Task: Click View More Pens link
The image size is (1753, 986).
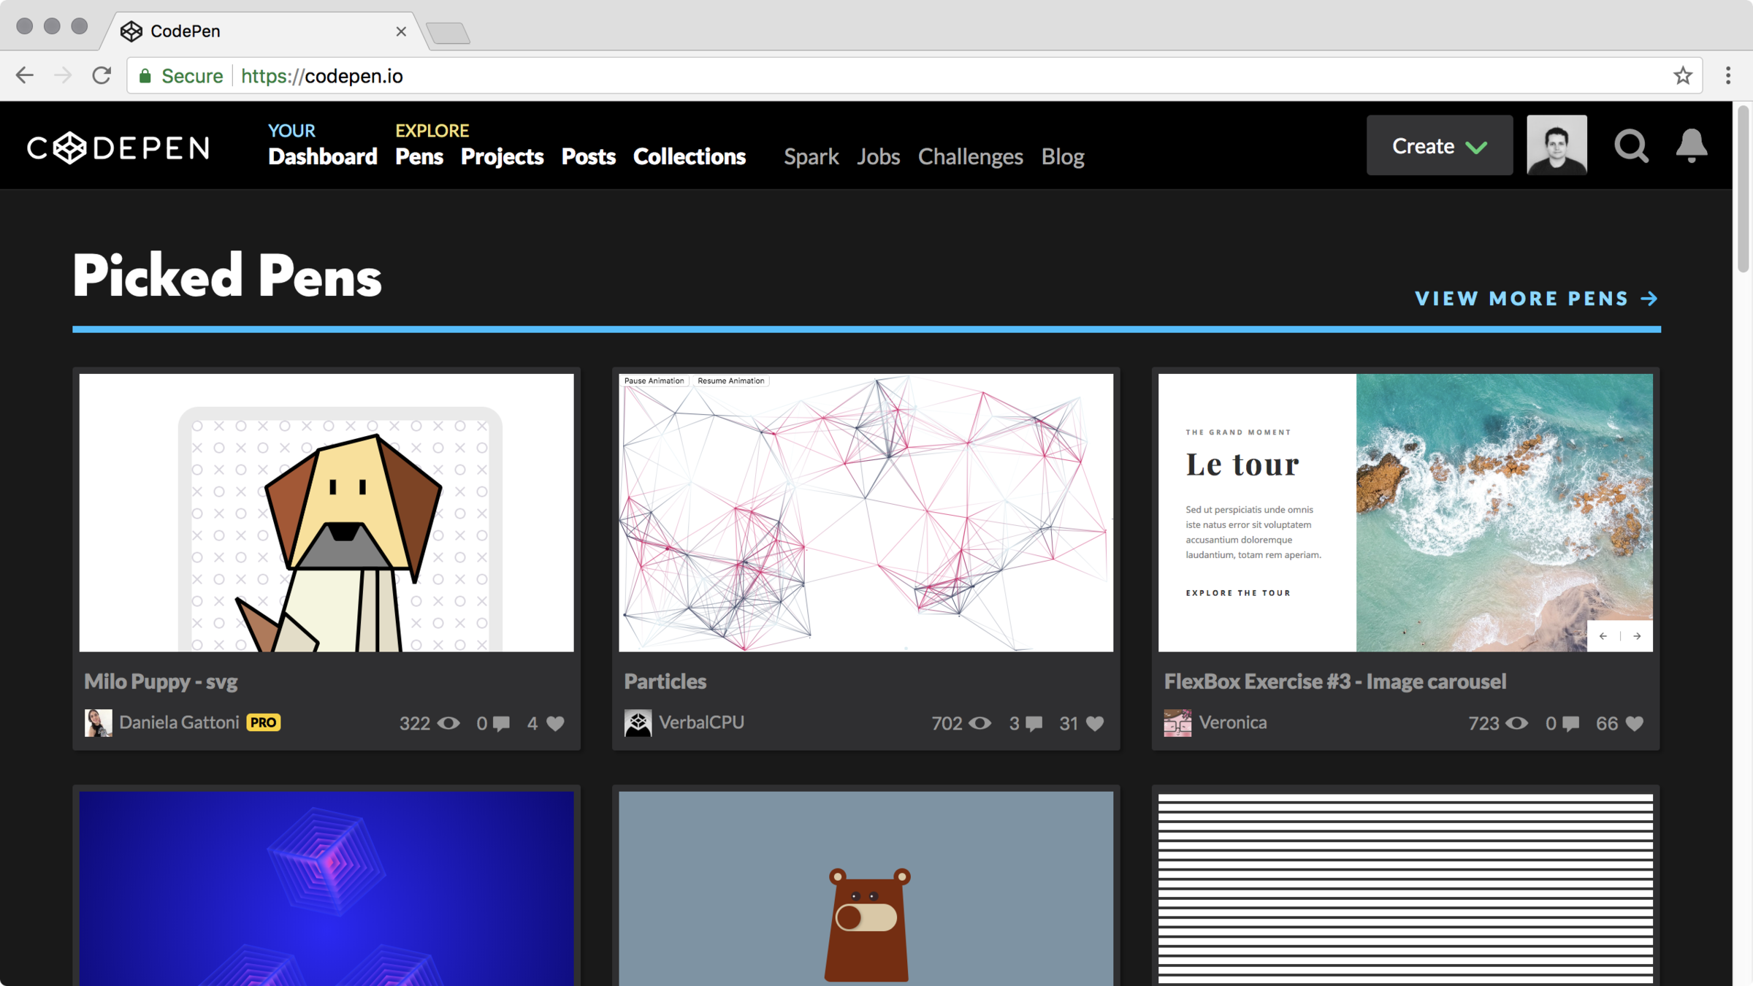Action: click(x=1536, y=298)
